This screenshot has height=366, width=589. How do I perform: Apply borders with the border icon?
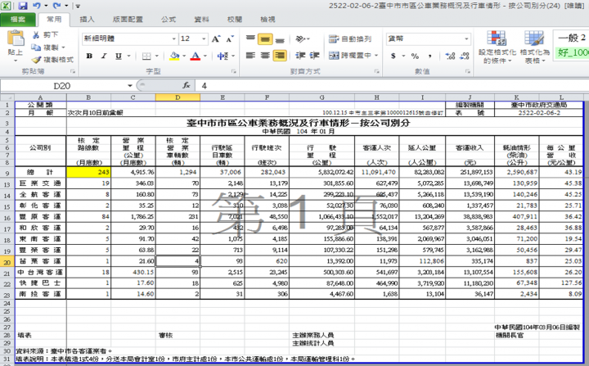[146, 56]
